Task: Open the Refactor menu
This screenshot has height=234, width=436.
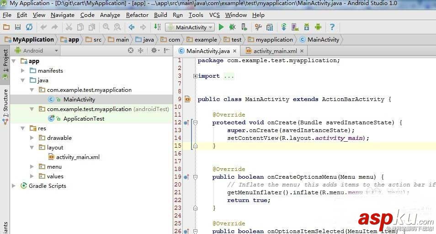Action: [x=137, y=15]
